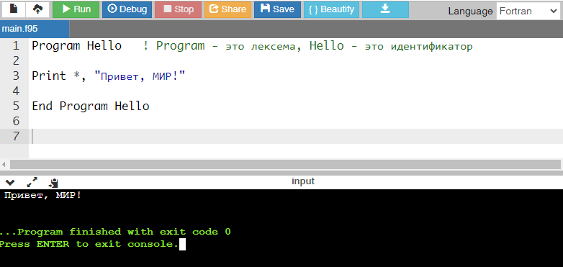Click 'Press ENTER to exit console.' prompt
This screenshot has height=267, width=563.
(x=89, y=245)
